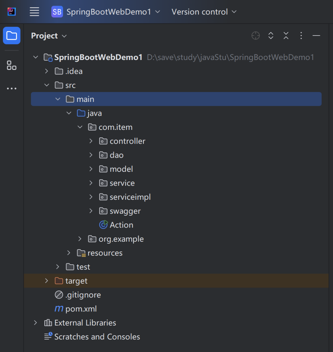Screen dimensions: 333x352
Task: Expand the .idea folder arrow
Action: [46, 71]
